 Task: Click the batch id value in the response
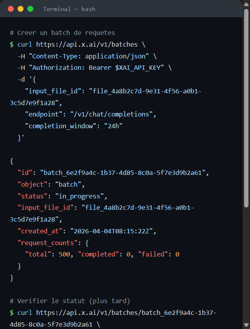123,173
